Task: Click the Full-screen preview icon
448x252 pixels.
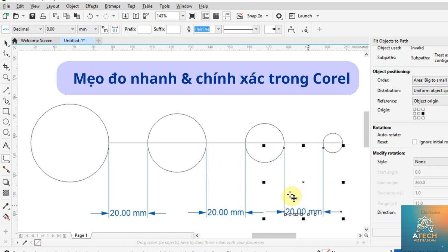Action: (x=192, y=16)
